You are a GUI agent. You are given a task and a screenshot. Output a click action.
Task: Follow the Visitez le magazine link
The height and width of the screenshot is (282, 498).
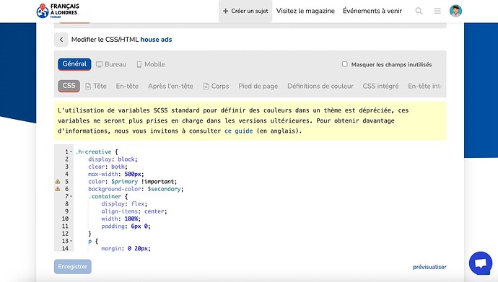pyautogui.click(x=305, y=11)
